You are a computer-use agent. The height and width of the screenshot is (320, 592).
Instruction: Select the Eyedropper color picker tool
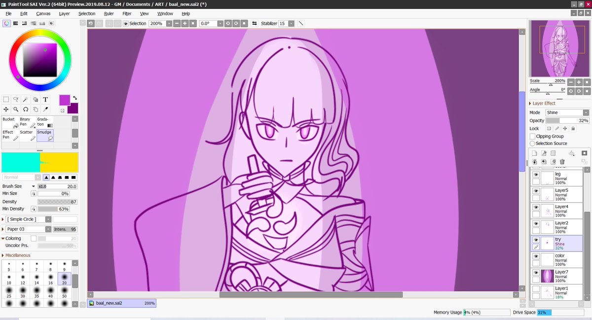(x=45, y=109)
